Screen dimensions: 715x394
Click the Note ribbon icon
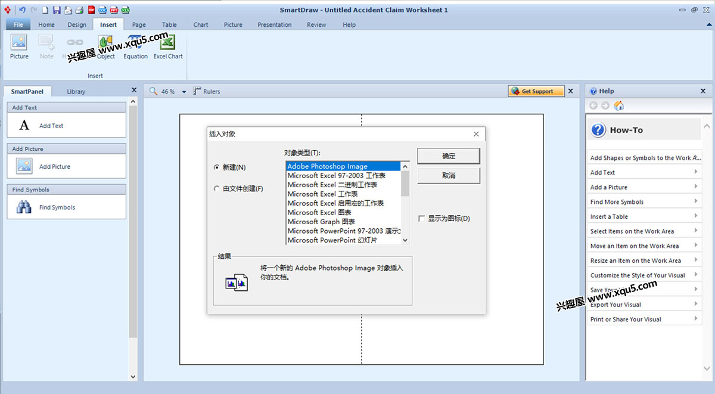coord(46,46)
